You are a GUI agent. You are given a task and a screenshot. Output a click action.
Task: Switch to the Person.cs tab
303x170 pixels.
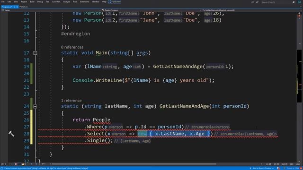click(24, 7)
